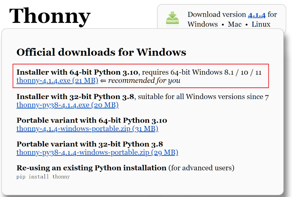The image size is (292, 197).
Task: Download thonny-py38-4.1.4-windows-portable.zip (29 MB)
Action: tap(97, 153)
